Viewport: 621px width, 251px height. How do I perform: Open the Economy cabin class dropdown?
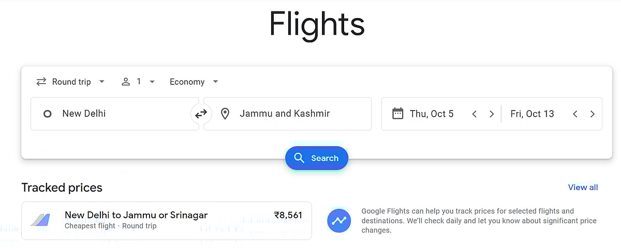pos(194,82)
